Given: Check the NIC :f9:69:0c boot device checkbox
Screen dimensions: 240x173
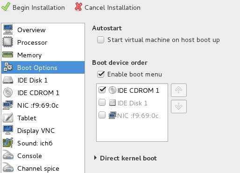Looking at the screenshot, I should (x=102, y=115).
